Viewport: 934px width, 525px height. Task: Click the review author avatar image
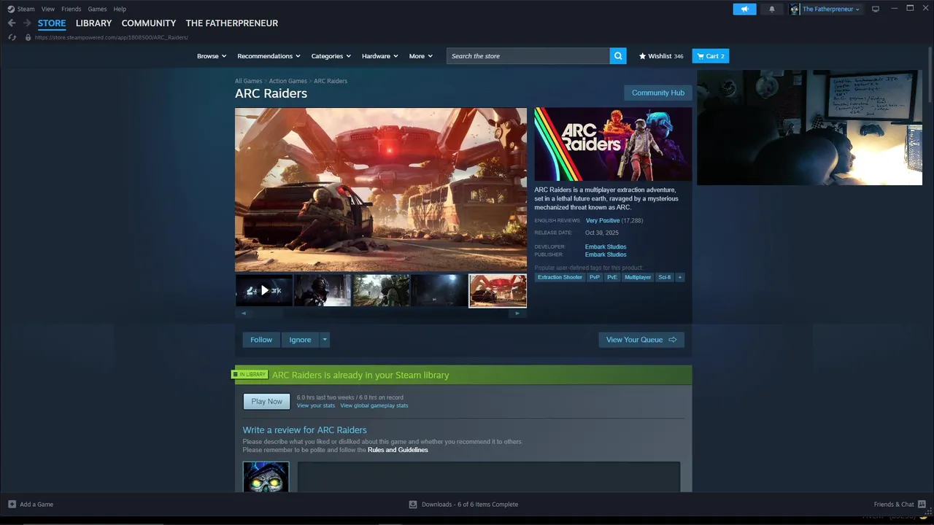click(266, 477)
